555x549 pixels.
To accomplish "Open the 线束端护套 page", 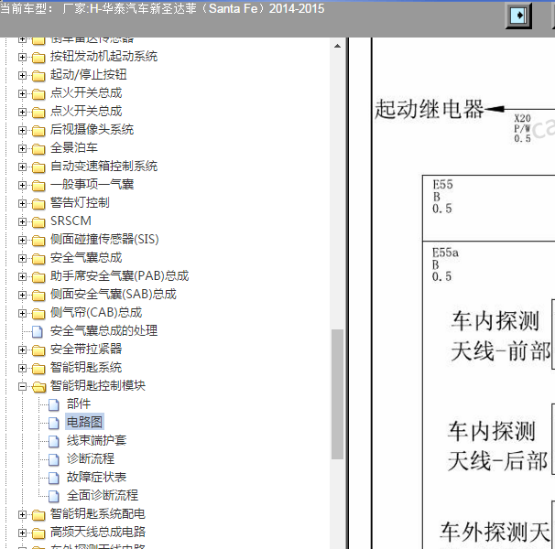I will coord(97,440).
